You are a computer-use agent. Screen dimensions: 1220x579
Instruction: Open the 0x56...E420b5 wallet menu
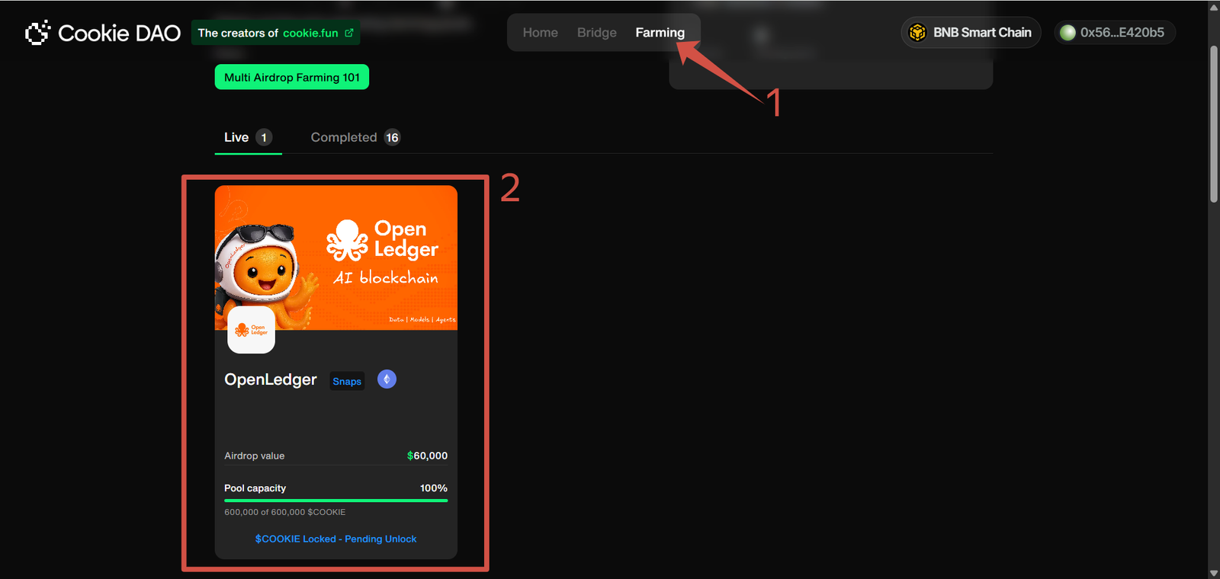pos(1115,33)
